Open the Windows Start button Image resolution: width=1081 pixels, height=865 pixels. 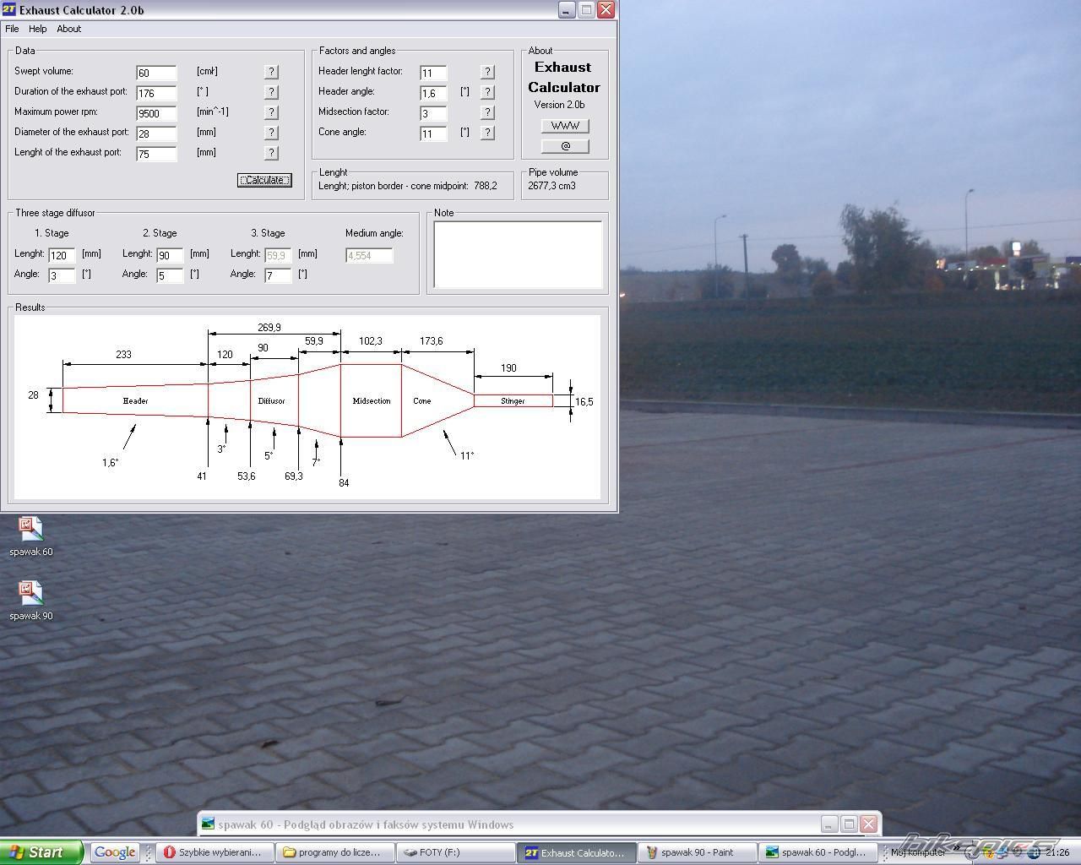[41, 852]
